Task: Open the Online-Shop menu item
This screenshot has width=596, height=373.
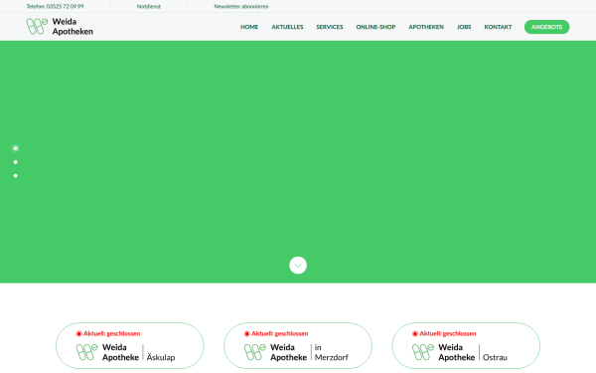Action: pos(375,27)
